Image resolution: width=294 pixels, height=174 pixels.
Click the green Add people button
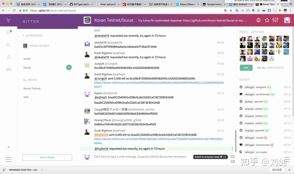(x=246, y=68)
